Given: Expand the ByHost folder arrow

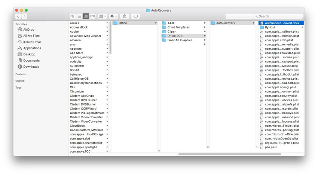Looking at the screenshot, I should (x=302, y=27).
